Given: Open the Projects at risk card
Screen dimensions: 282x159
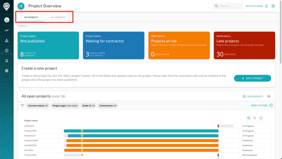Looking at the screenshot, I should point(179,45).
